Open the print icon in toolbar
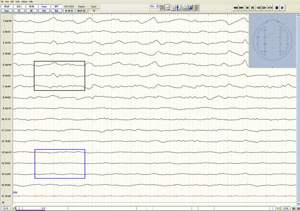 coord(185,8)
